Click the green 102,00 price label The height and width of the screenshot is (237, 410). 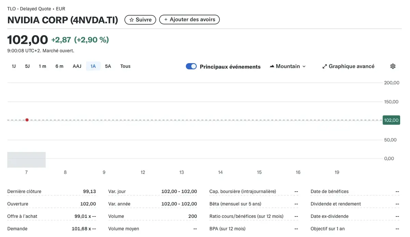click(391, 120)
